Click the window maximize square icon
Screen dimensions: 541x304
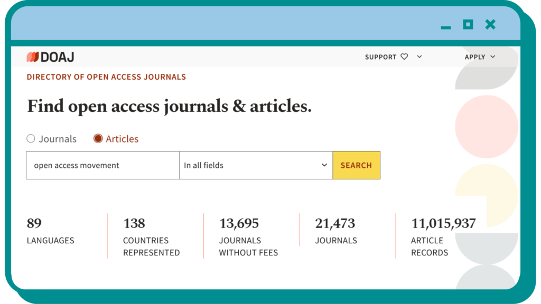coord(468,24)
